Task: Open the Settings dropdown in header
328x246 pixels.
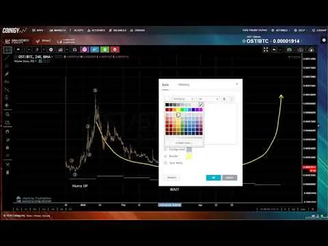Action: pyautogui.click(x=280, y=30)
